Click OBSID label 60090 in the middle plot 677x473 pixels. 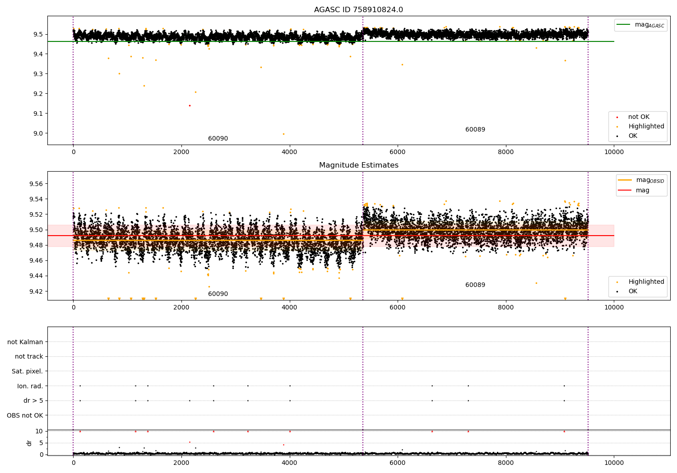pos(218,294)
